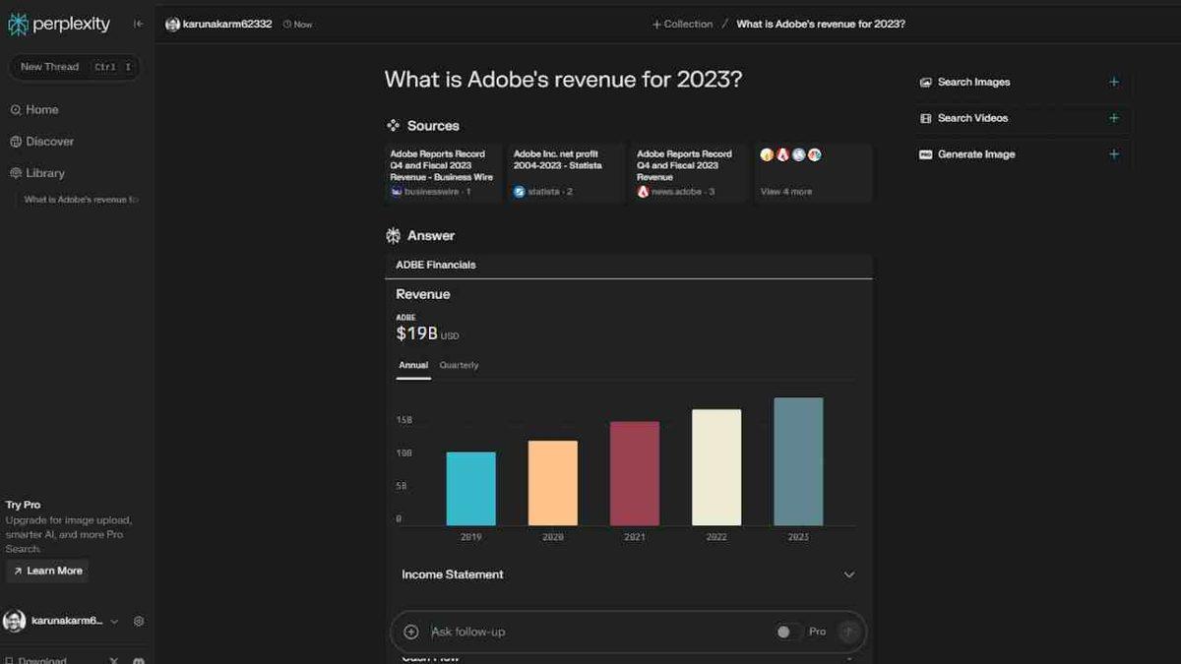Screen dimensions: 1181x664
Task: Open the account dropdown next to karunakarm6
Action: [114, 622]
